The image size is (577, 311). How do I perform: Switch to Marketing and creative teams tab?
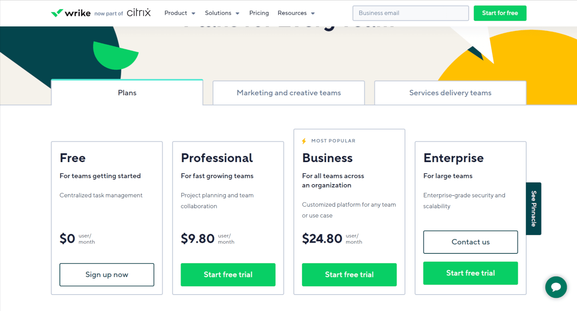point(288,93)
